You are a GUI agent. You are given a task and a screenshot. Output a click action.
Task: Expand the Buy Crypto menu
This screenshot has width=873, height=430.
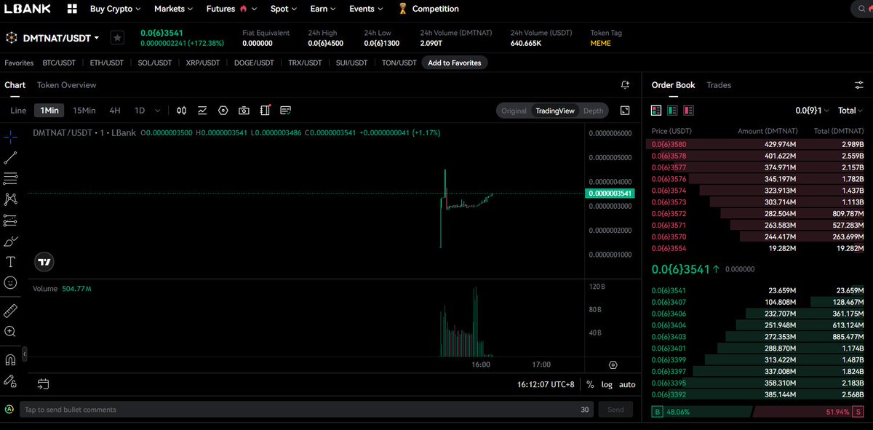(116, 9)
